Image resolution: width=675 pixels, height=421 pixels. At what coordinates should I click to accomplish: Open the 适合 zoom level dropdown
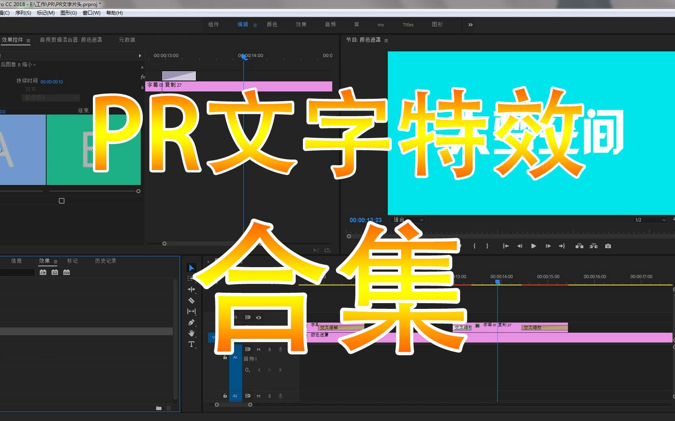point(407,220)
